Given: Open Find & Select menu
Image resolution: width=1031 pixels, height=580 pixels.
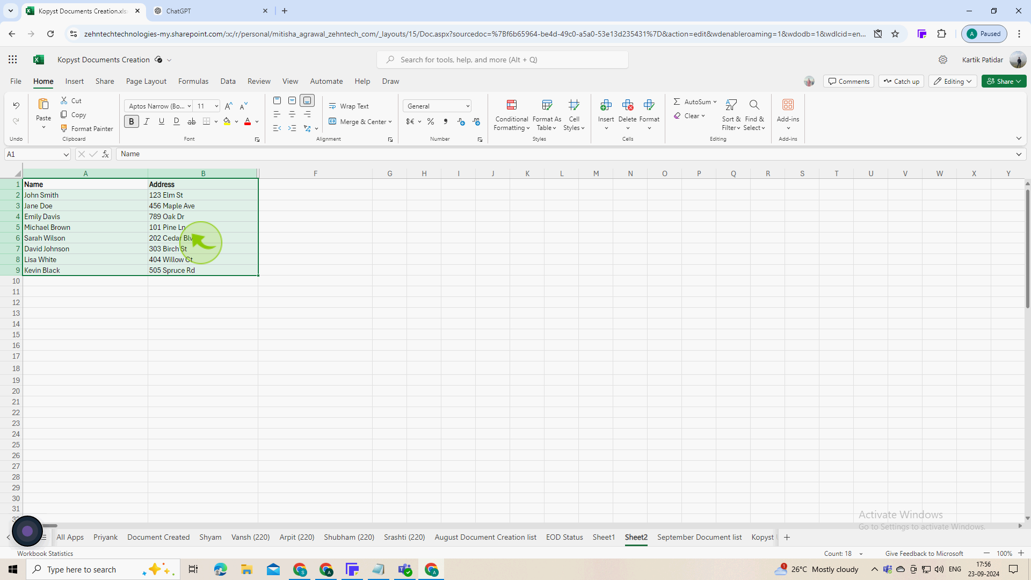Looking at the screenshot, I should [x=754, y=115].
